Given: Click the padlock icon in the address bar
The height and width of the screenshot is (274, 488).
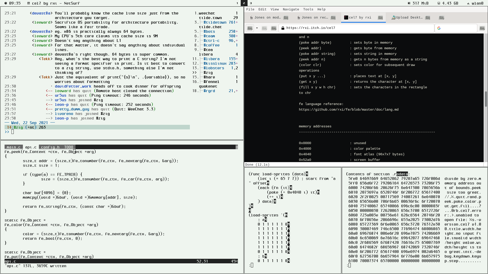Looking at the screenshot, I should [x=283, y=28].
